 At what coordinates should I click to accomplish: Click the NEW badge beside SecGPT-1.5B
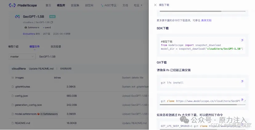click(52, 17)
